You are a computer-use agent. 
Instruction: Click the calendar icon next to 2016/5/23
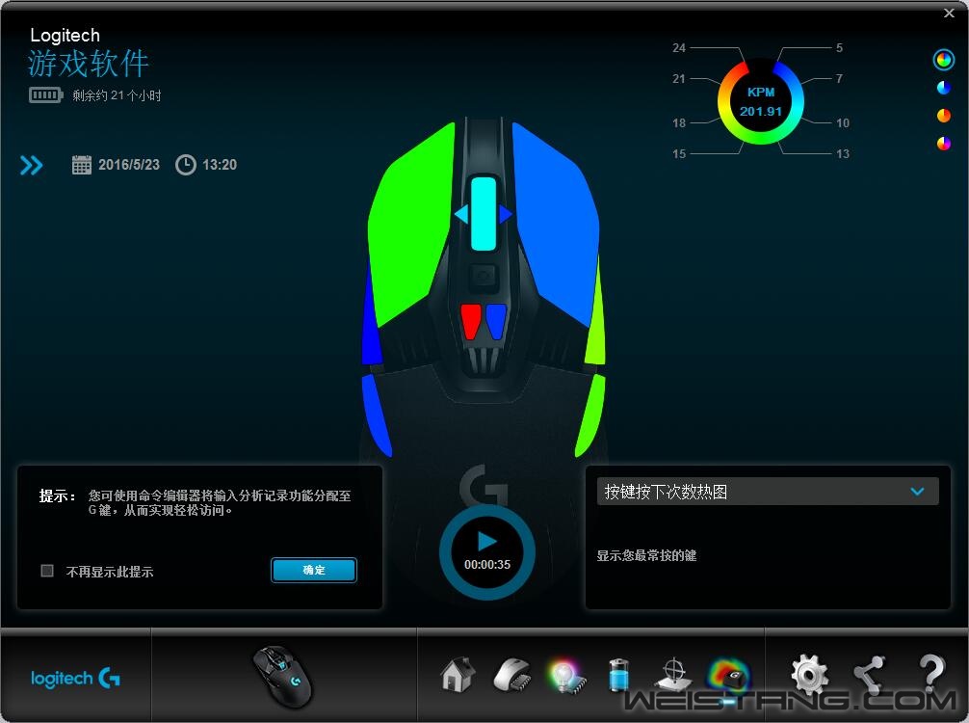[82, 165]
